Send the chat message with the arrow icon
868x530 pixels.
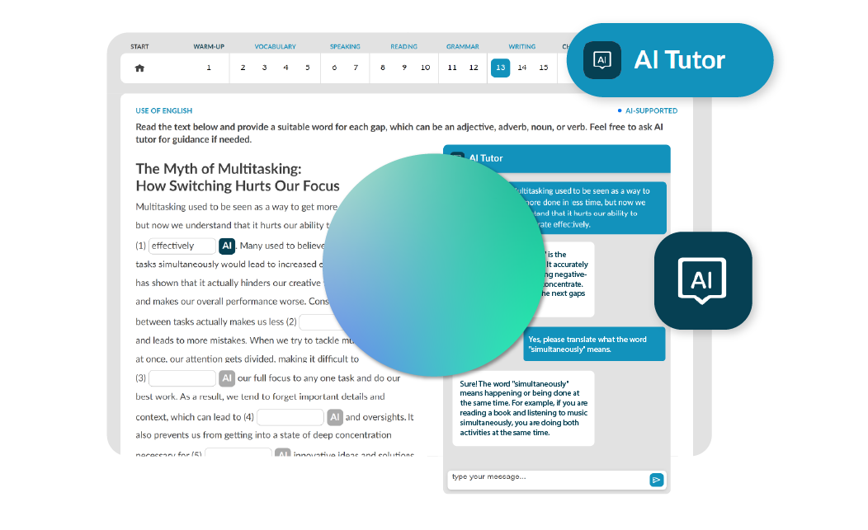click(656, 480)
